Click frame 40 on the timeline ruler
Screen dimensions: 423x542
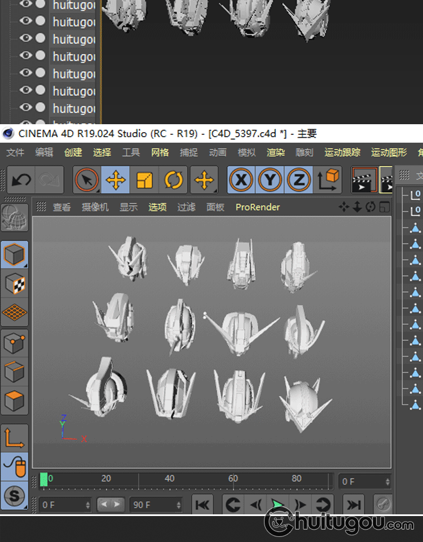tap(170, 481)
